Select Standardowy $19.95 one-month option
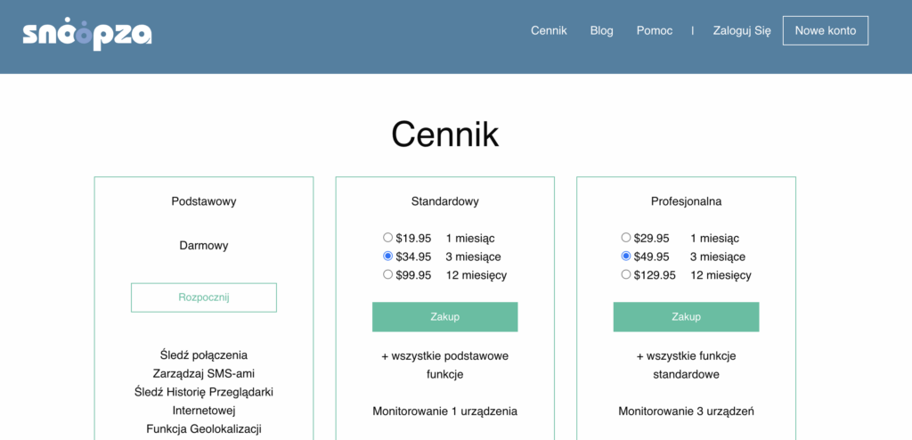Screen dimensions: 912x440 [x=387, y=238]
